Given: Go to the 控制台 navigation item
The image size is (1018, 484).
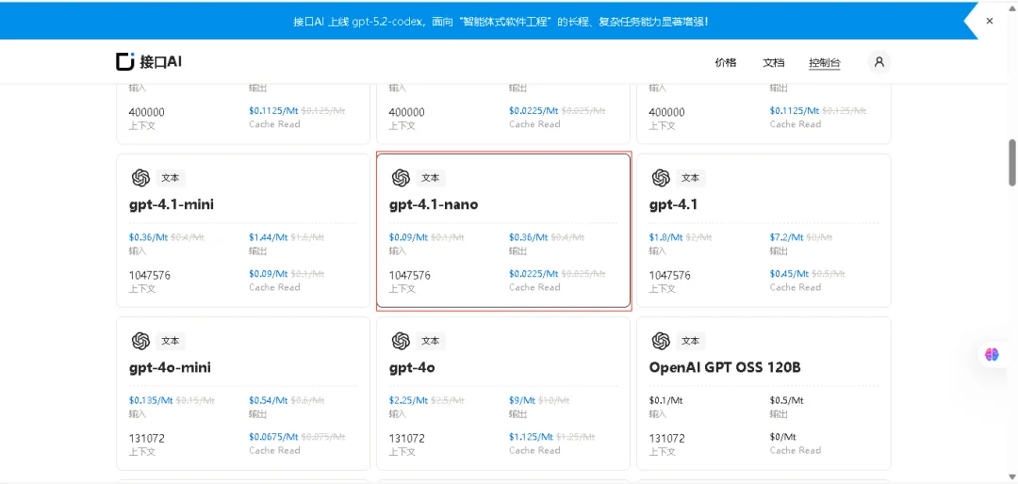Looking at the screenshot, I should 825,63.
